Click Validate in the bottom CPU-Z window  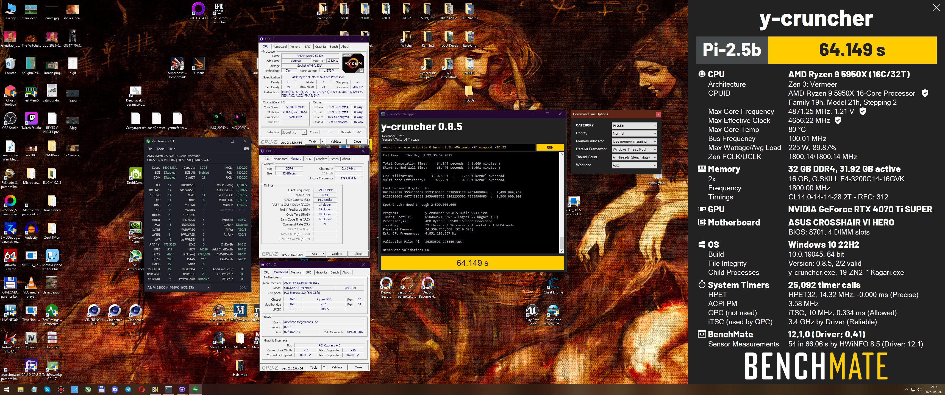tap(337, 367)
